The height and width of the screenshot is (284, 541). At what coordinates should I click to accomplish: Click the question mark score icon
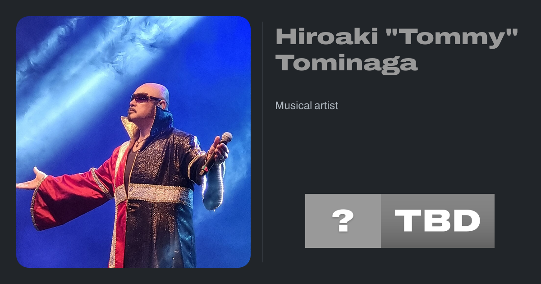click(343, 221)
